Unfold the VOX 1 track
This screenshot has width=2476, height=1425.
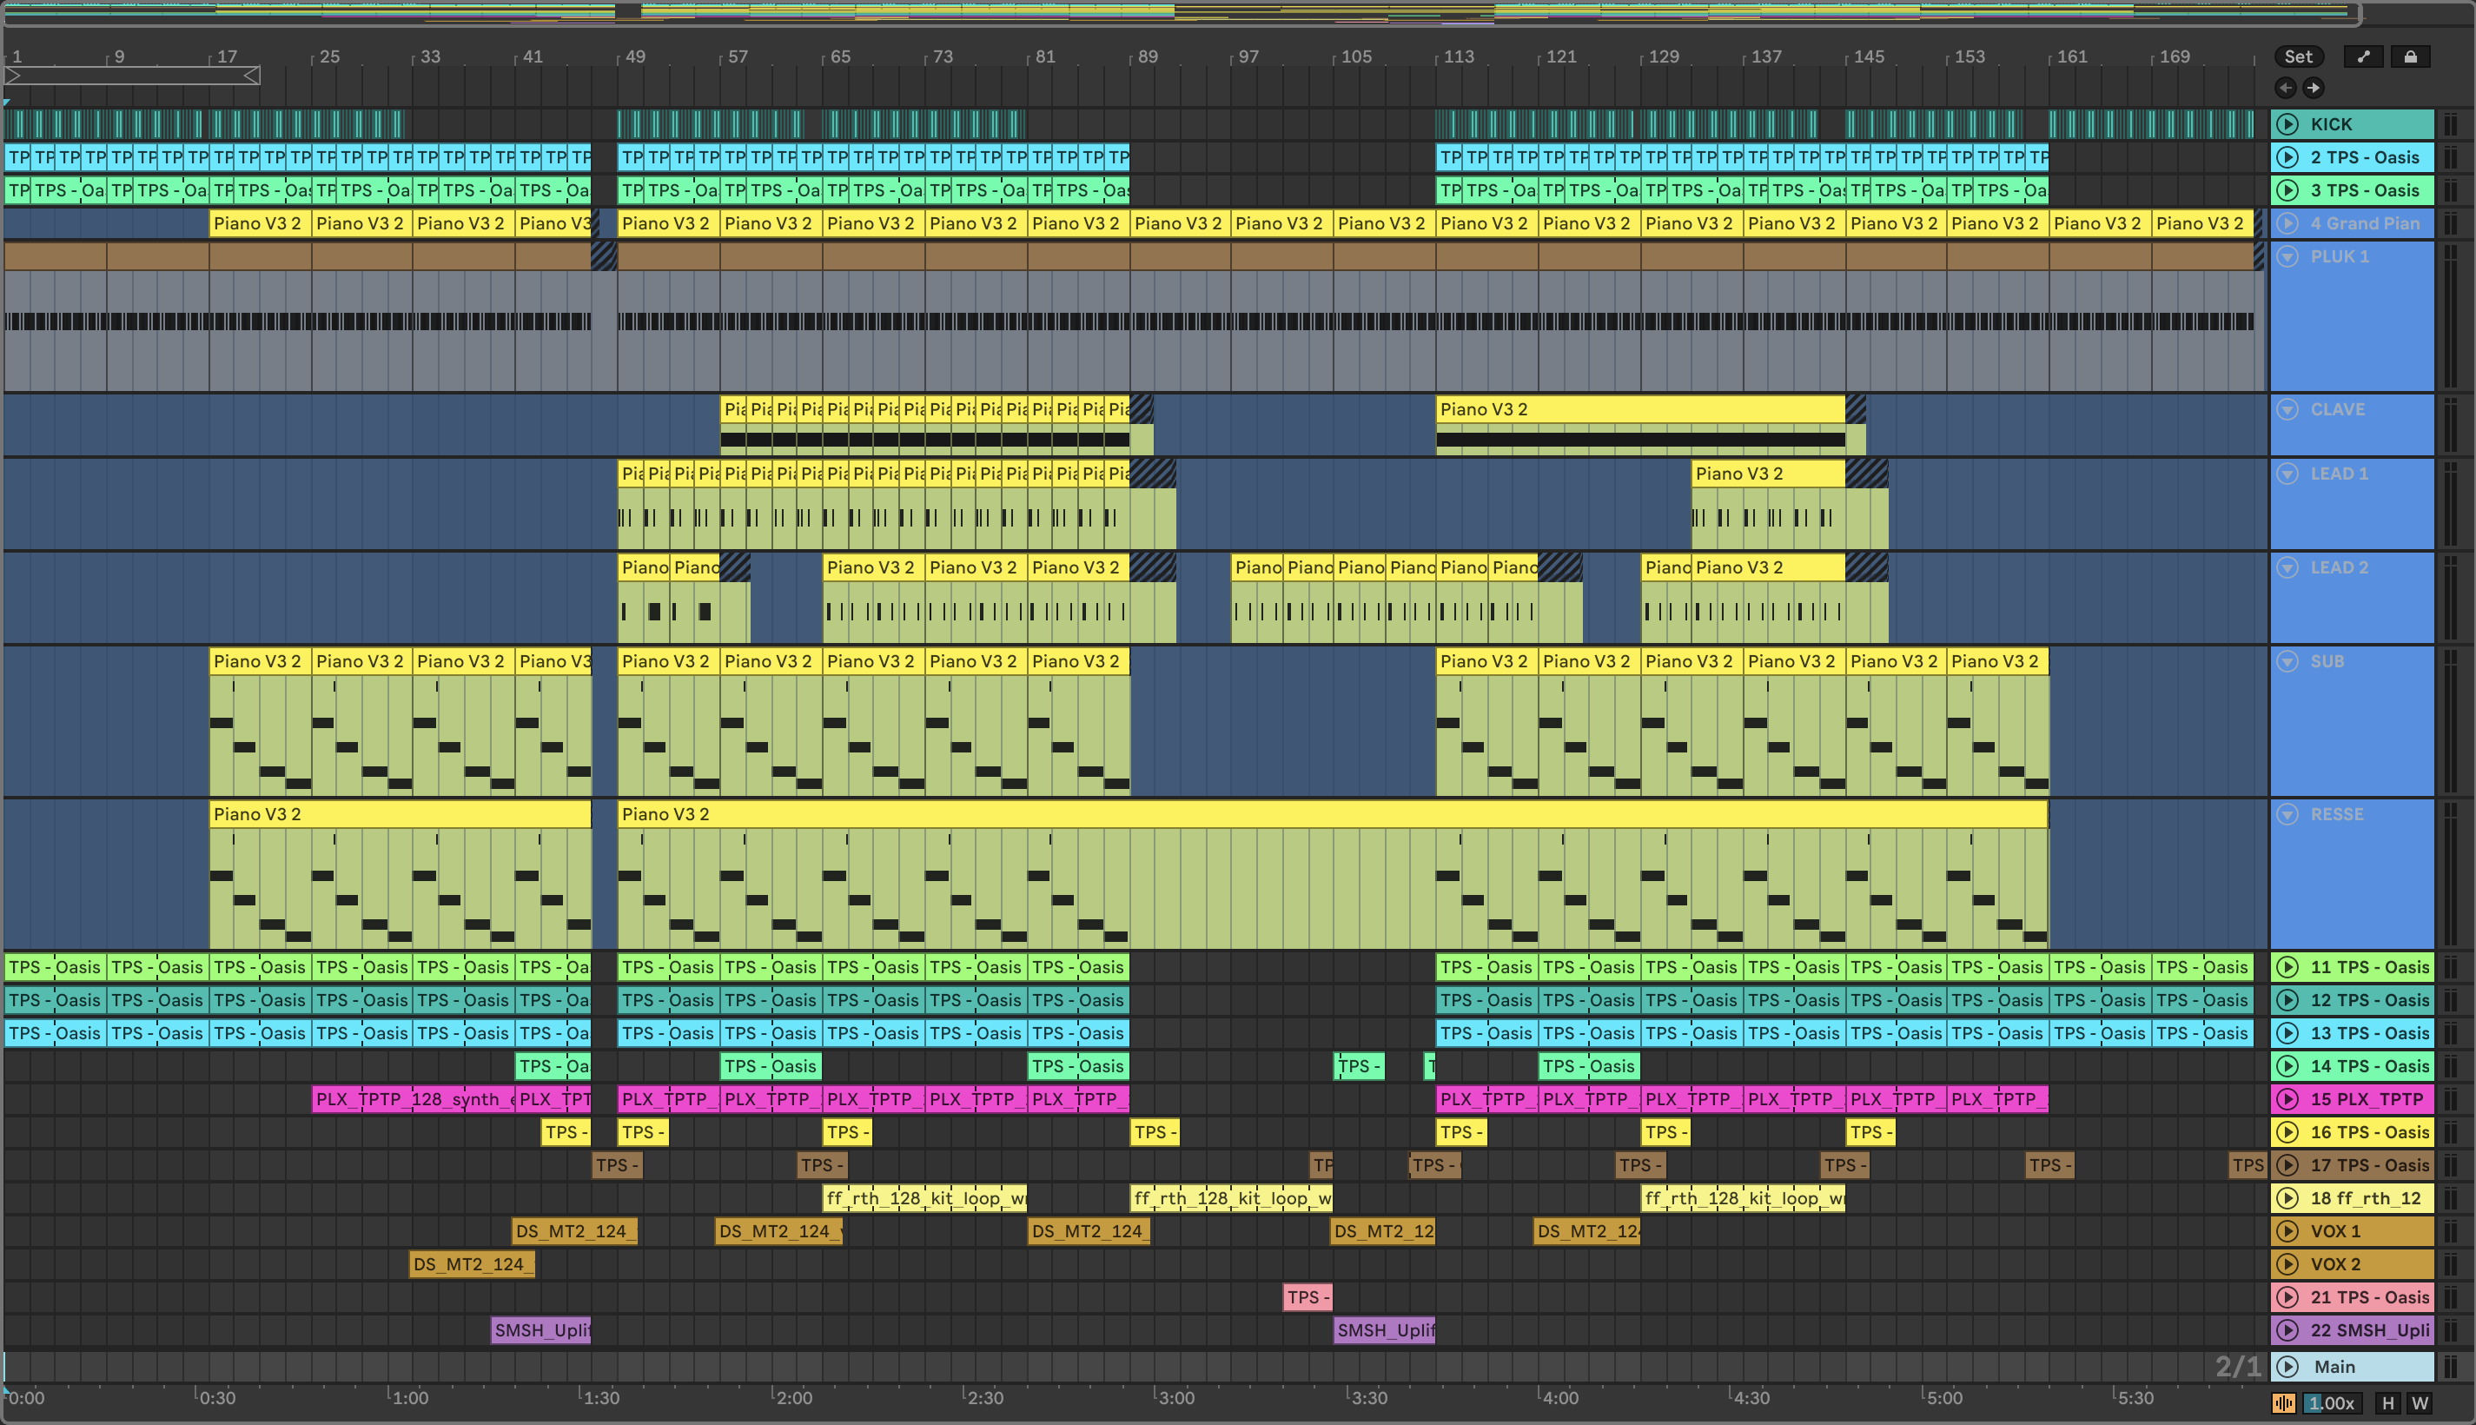(x=2287, y=1231)
